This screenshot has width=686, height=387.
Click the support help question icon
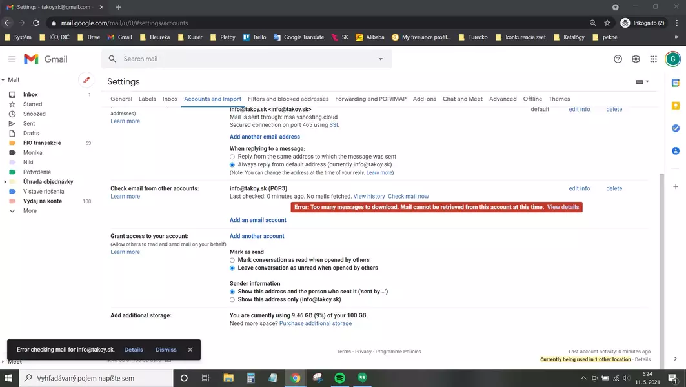click(x=618, y=59)
